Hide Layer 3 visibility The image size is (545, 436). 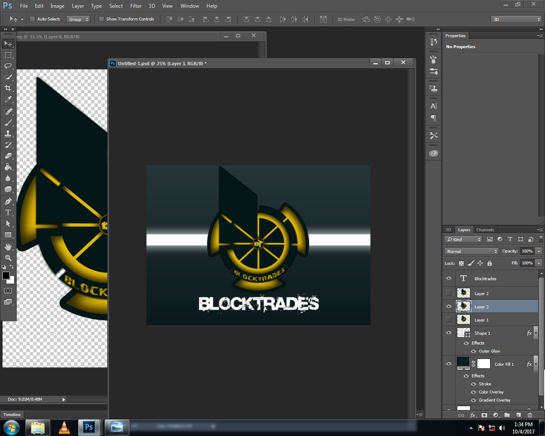pyautogui.click(x=449, y=306)
